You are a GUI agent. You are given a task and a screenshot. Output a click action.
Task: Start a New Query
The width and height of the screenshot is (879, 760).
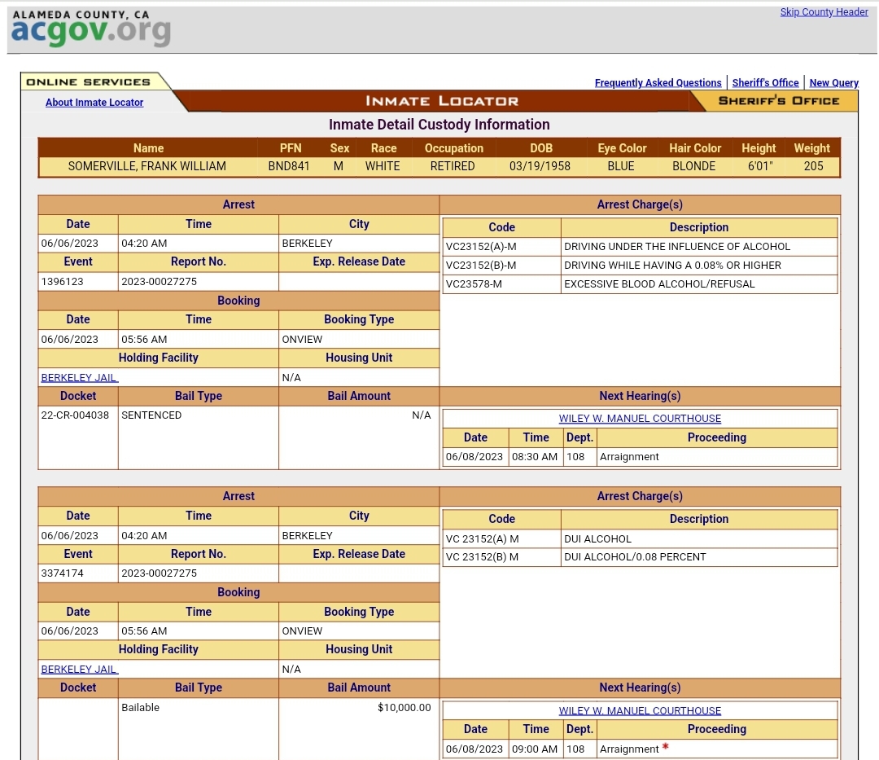833,82
